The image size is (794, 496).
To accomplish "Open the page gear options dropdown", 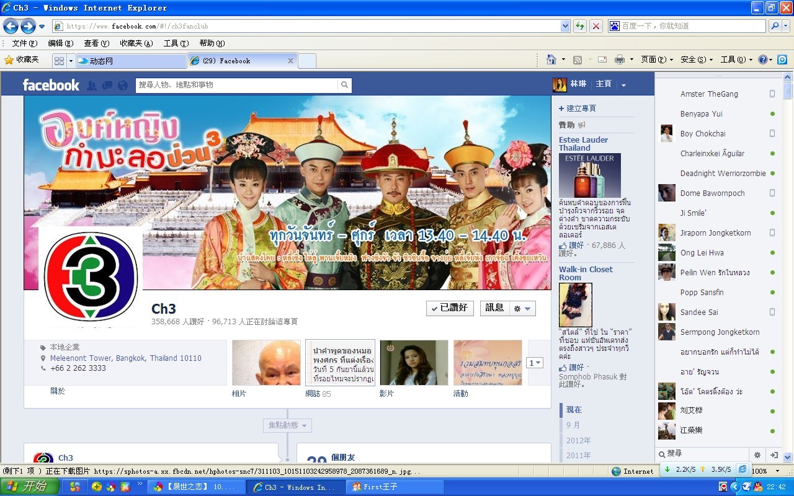I will point(522,308).
